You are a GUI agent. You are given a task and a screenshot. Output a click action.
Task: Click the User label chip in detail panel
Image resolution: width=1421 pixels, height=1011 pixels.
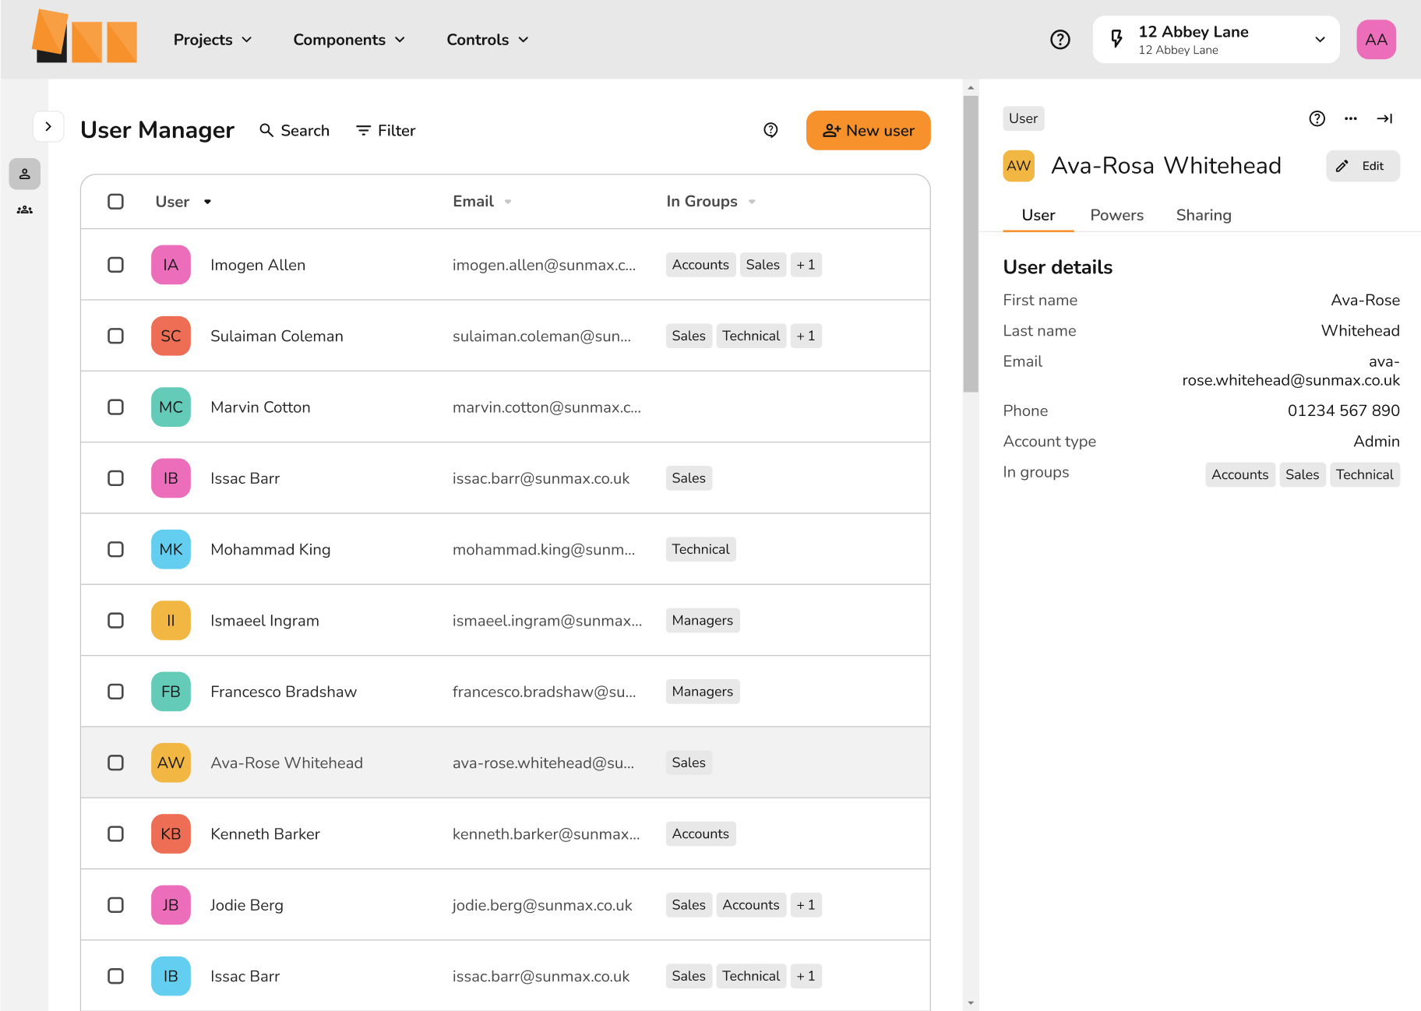pos(1023,118)
